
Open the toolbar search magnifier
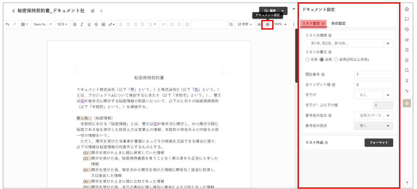click(x=231, y=24)
